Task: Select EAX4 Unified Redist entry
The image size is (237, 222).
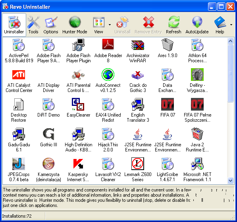Action: click(108, 110)
